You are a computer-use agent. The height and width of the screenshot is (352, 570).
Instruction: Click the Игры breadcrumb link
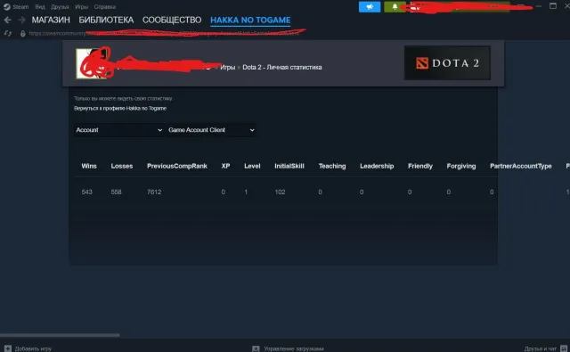(x=228, y=67)
